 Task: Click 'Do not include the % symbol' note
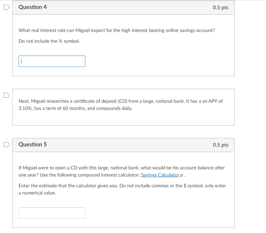49,41
